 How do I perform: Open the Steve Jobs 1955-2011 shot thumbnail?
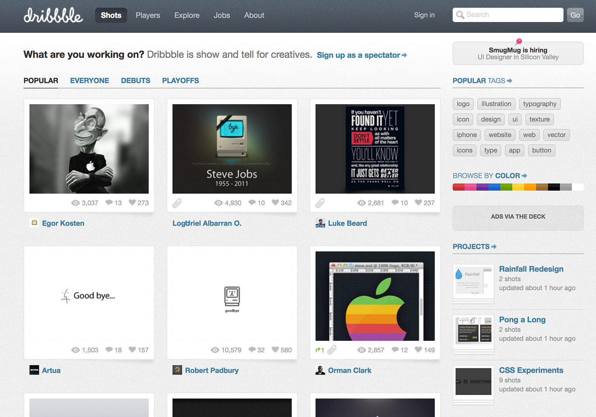232,149
